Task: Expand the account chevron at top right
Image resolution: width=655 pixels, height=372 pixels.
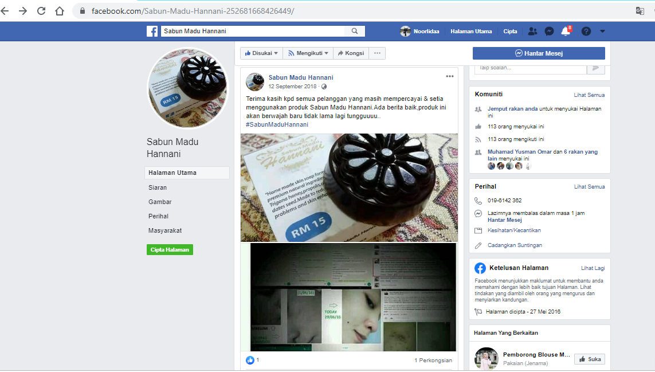Action: (x=602, y=31)
